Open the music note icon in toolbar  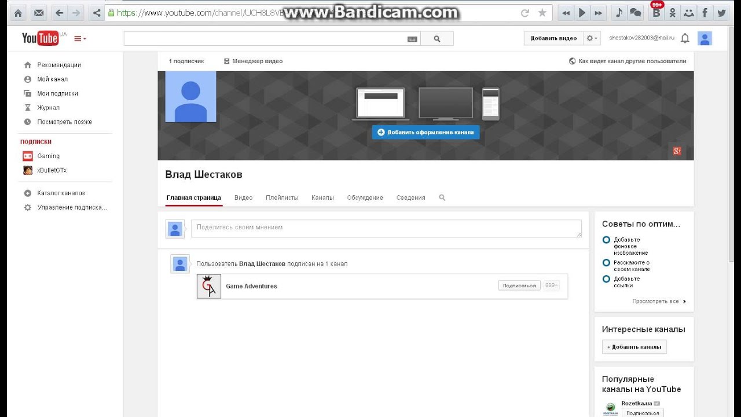click(619, 13)
